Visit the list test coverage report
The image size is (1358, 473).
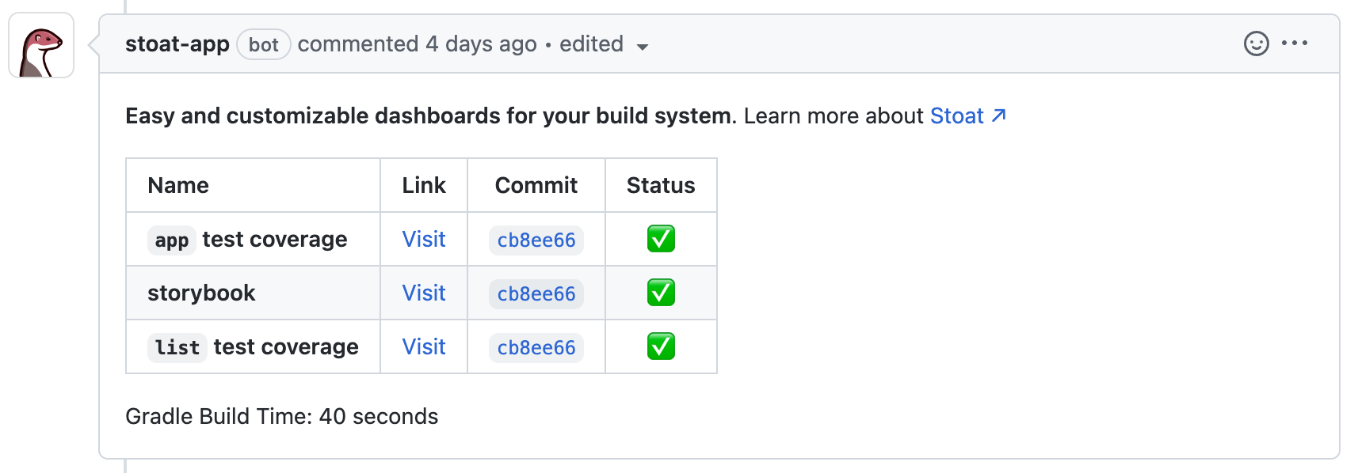424,346
